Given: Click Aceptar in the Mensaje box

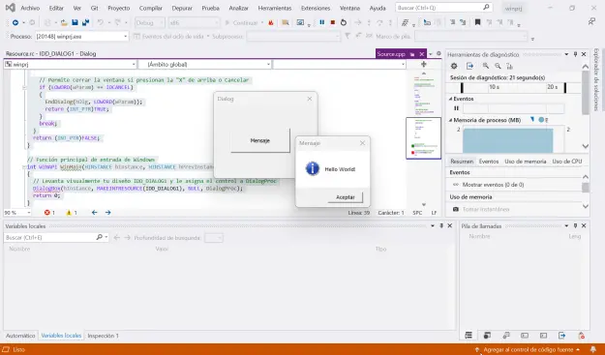Looking at the screenshot, I should click(x=346, y=197).
